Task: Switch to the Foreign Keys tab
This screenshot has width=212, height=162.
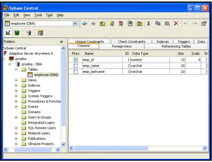Action: [x=122, y=46]
